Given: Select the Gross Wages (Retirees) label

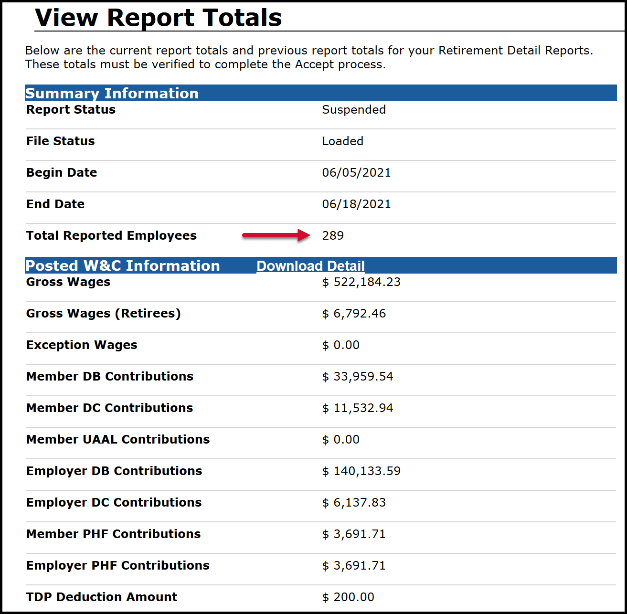Looking at the screenshot, I should click(104, 314).
